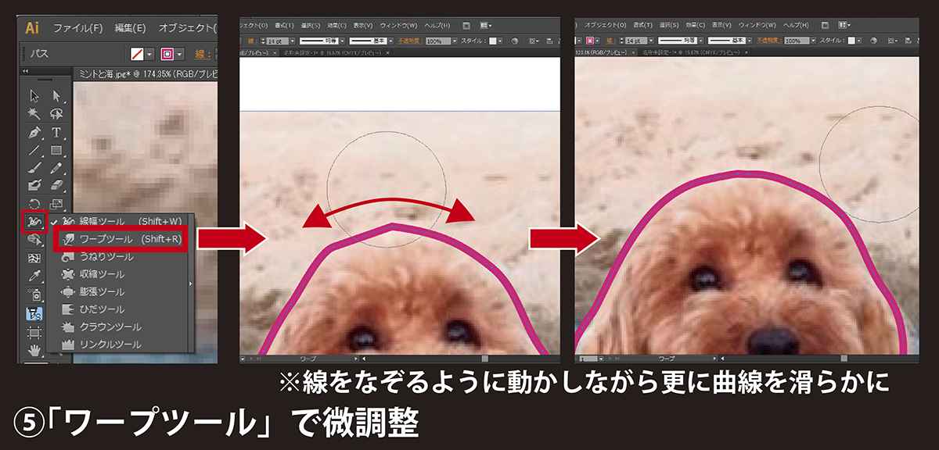The image size is (939, 450).
Task: Open ウィンドウ(W) menu in middle screenshot
Action: [398, 26]
